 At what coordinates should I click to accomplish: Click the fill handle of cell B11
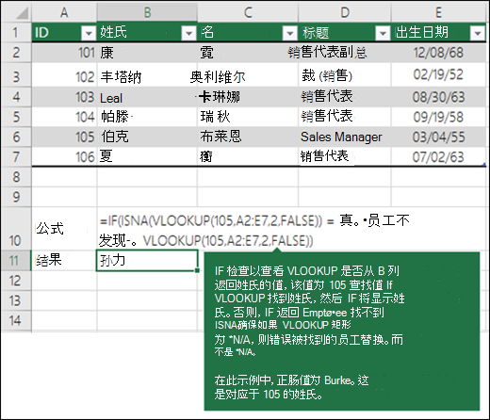click(197, 270)
